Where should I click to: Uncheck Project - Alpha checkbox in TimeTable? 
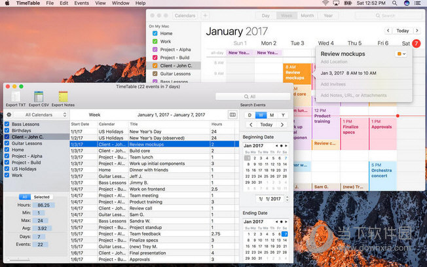coord(7,156)
